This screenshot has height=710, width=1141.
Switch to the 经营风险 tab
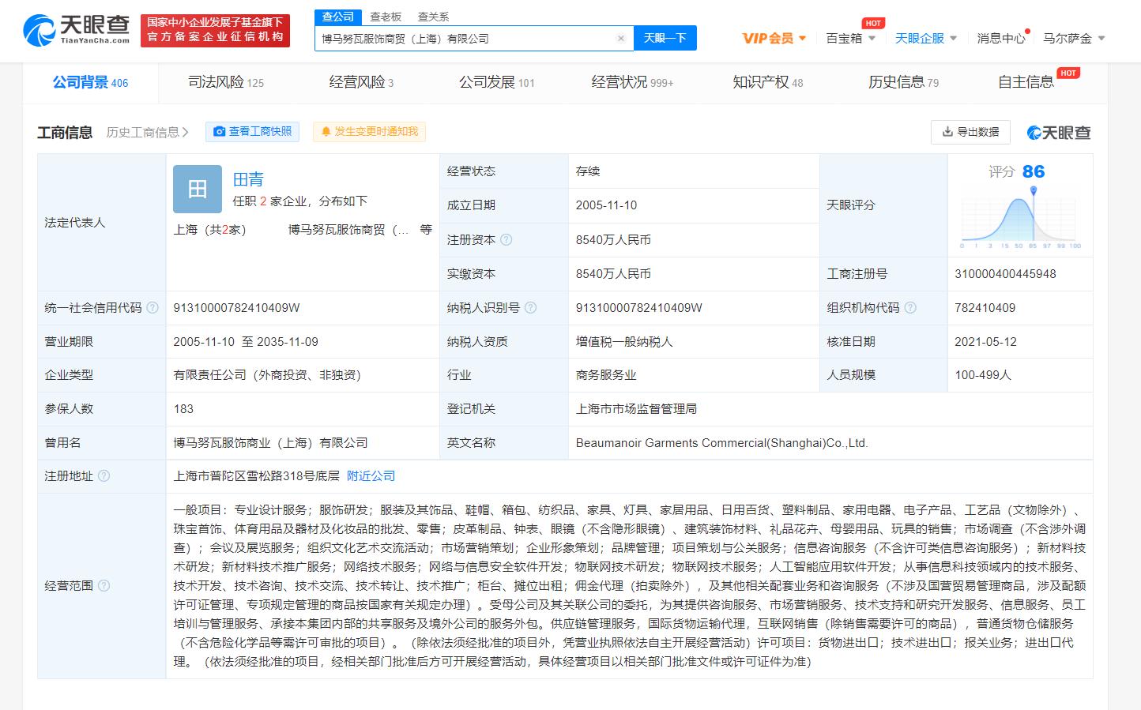(x=361, y=82)
